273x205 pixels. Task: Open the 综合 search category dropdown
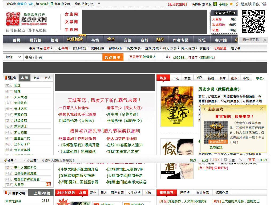pyautogui.click(x=13, y=57)
